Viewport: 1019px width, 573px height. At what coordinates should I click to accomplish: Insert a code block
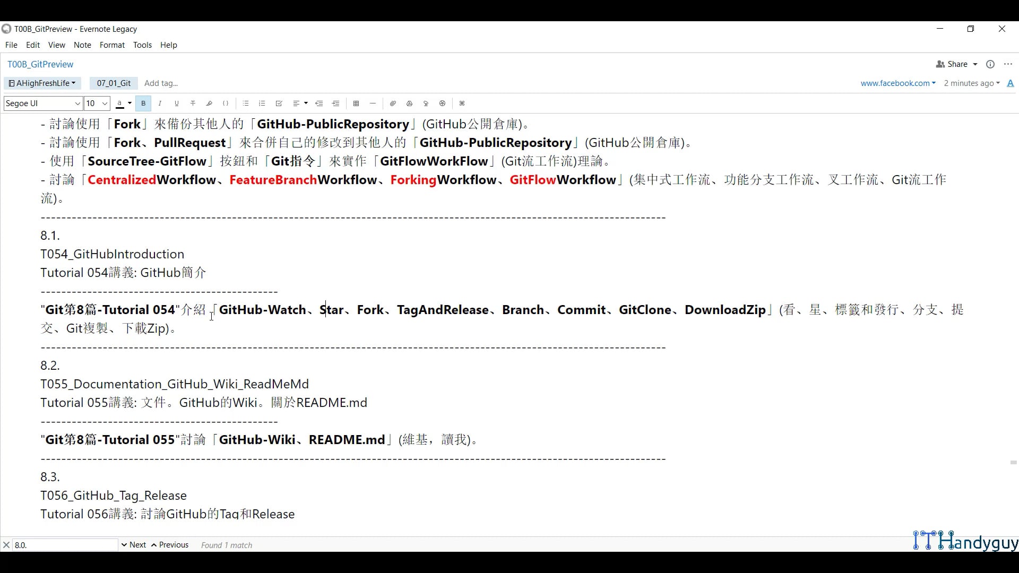(x=225, y=103)
